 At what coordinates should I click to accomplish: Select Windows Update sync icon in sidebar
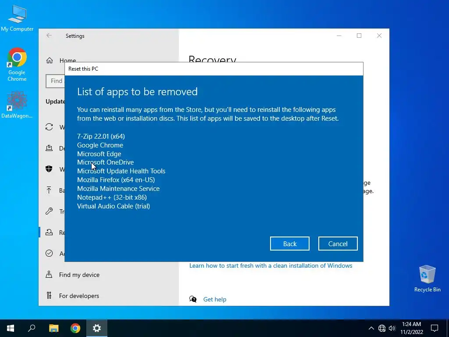click(49, 127)
